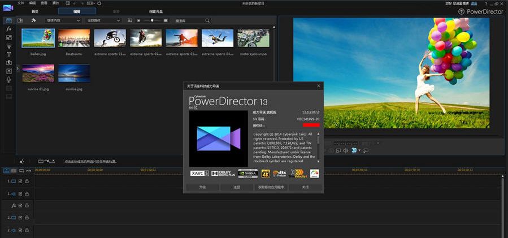Toggle checkbox for video track 1
508x238 pixels.
click(x=20, y=181)
